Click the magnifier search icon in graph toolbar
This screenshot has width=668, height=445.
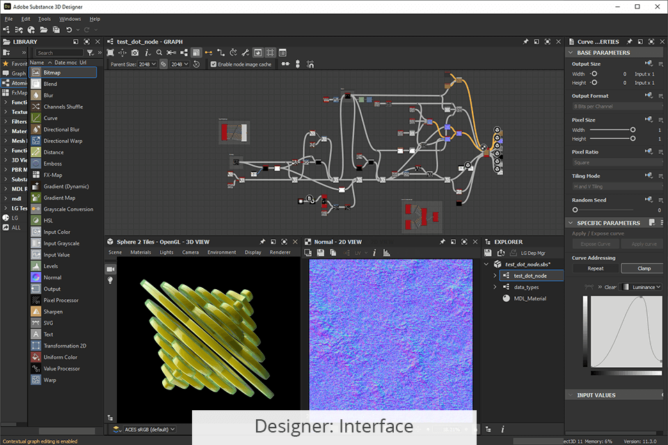click(159, 53)
